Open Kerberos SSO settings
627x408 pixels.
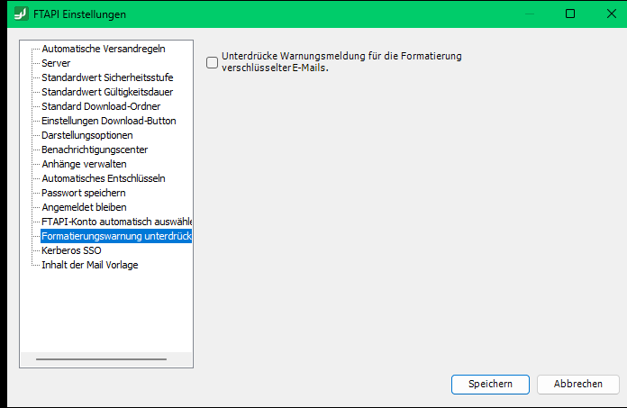click(71, 250)
